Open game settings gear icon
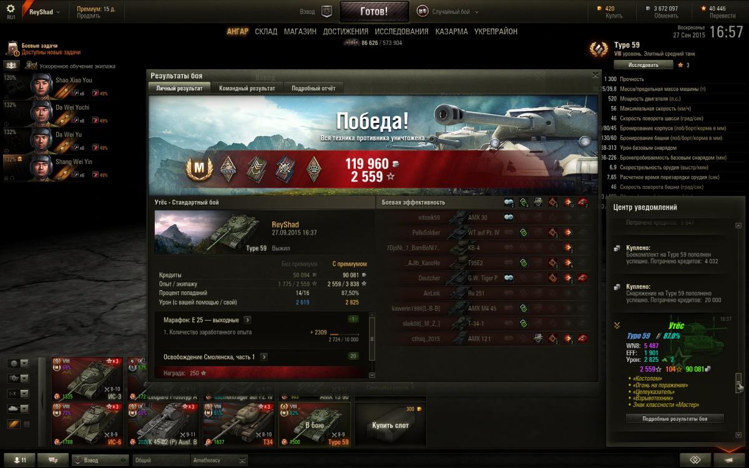The image size is (749, 468). tap(11, 9)
